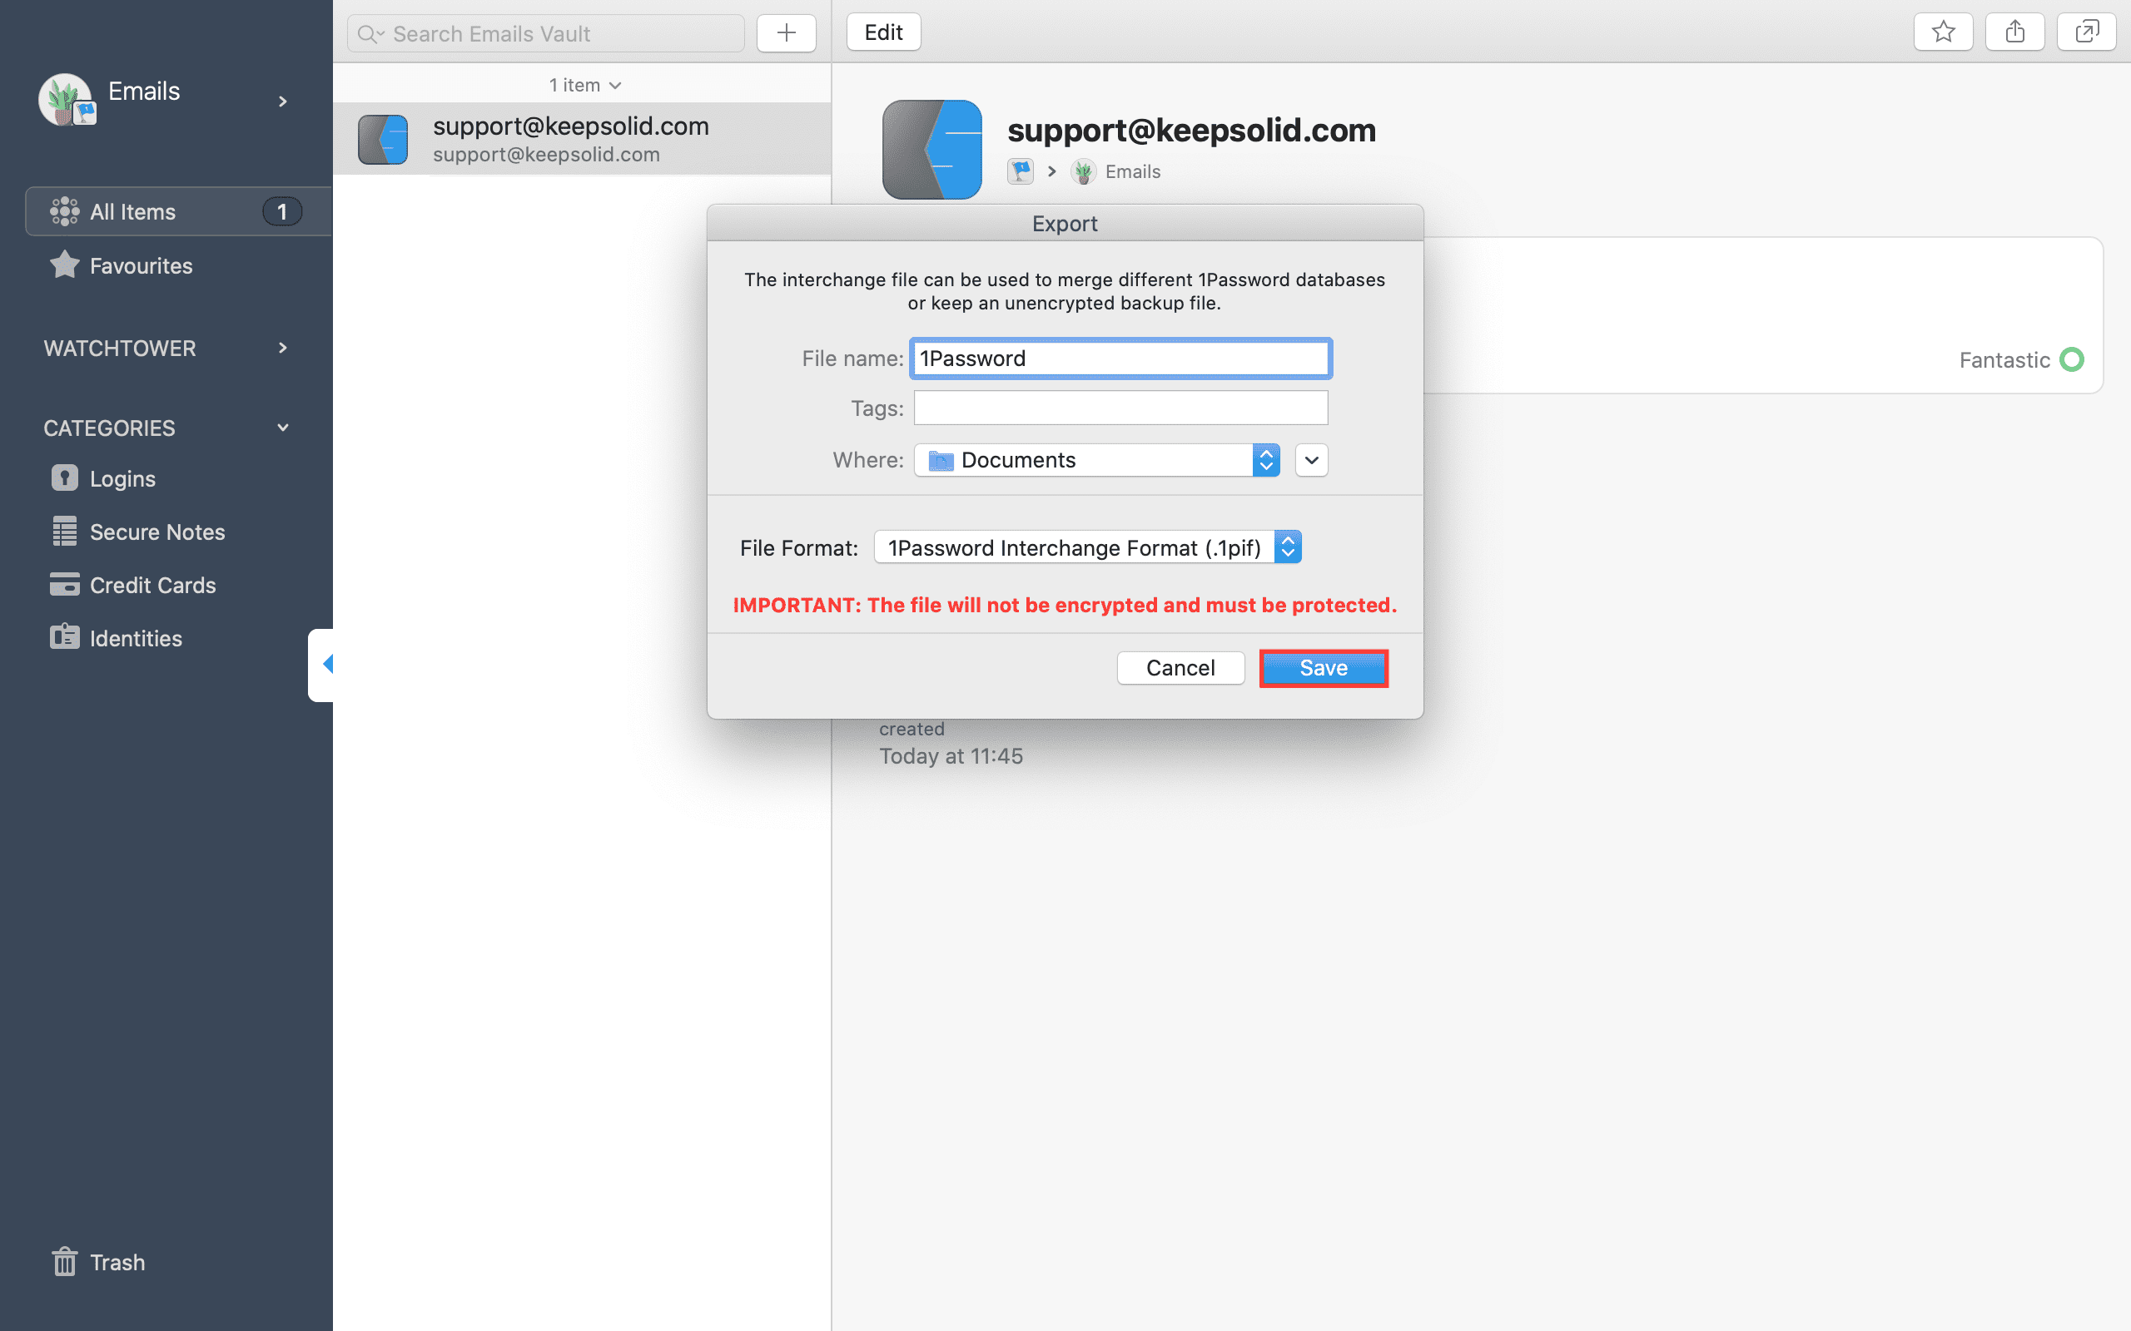Screen dimensions: 2131x1331
Task: Click the plus button to add item
Action: pyautogui.click(x=787, y=33)
